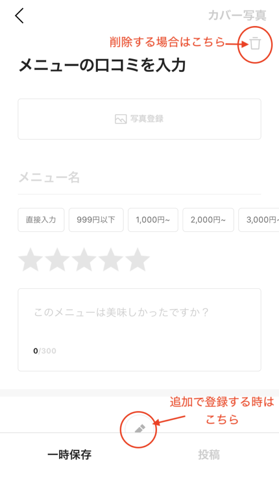Select the 直接入力 price option

pyautogui.click(x=41, y=220)
